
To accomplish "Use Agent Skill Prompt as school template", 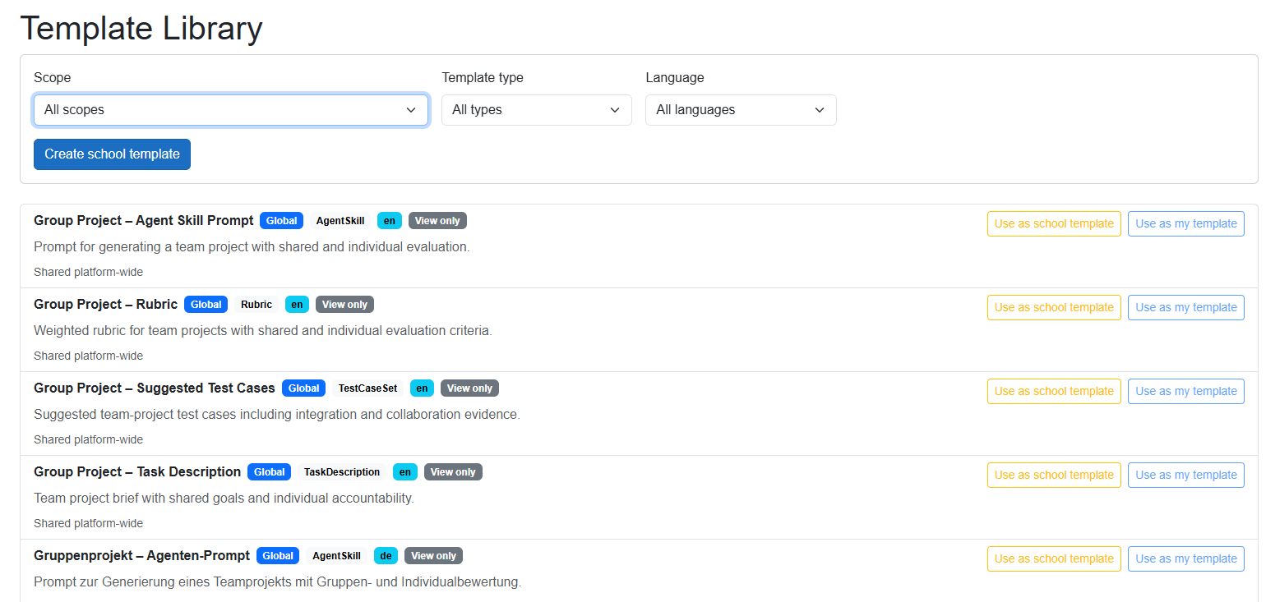I will pyautogui.click(x=1054, y=223).
